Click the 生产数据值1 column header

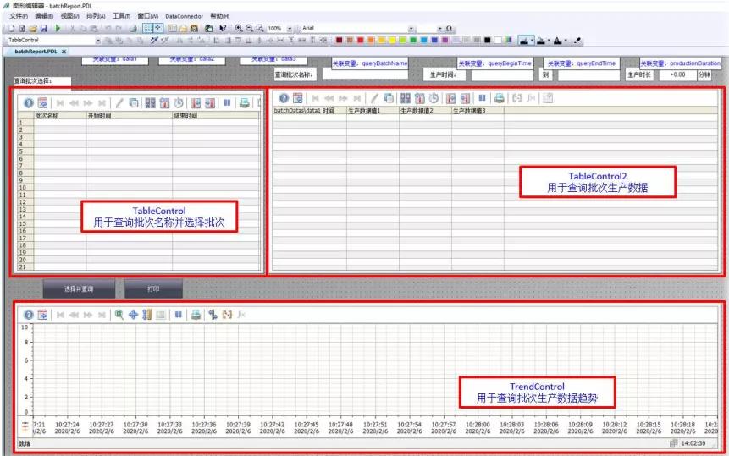point(373,111)
